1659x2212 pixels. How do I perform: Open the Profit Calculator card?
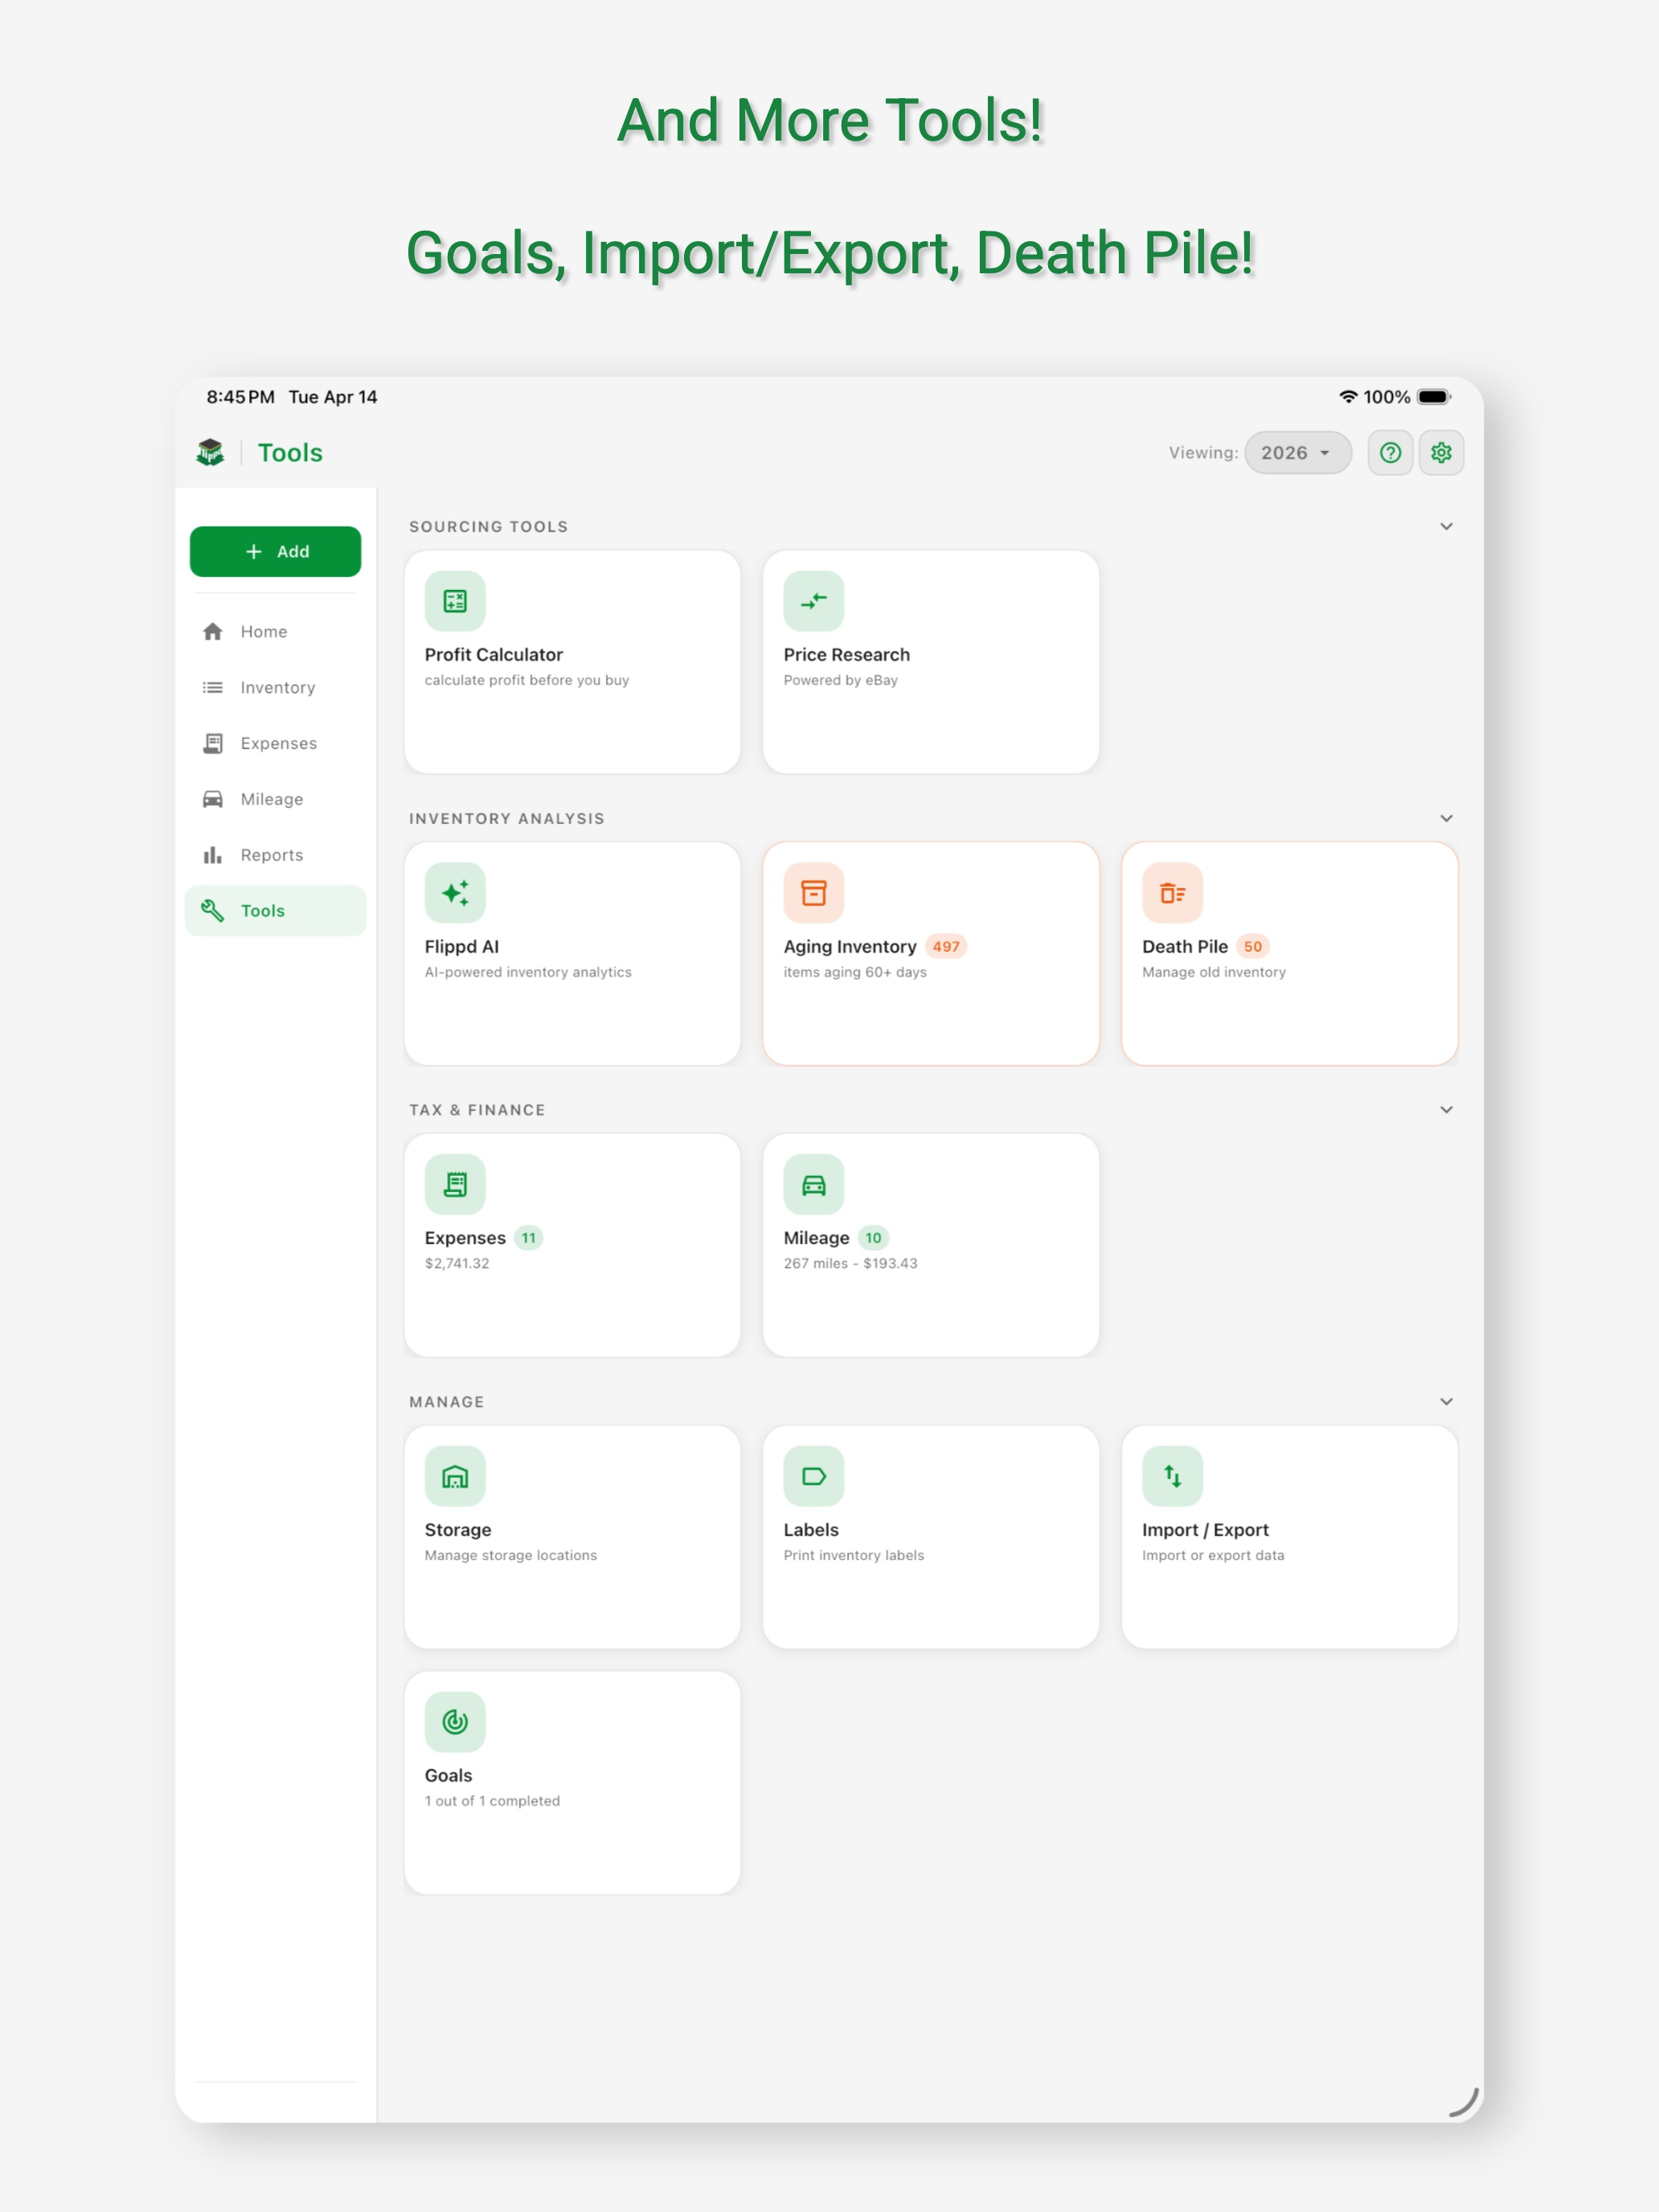[572, 662]
